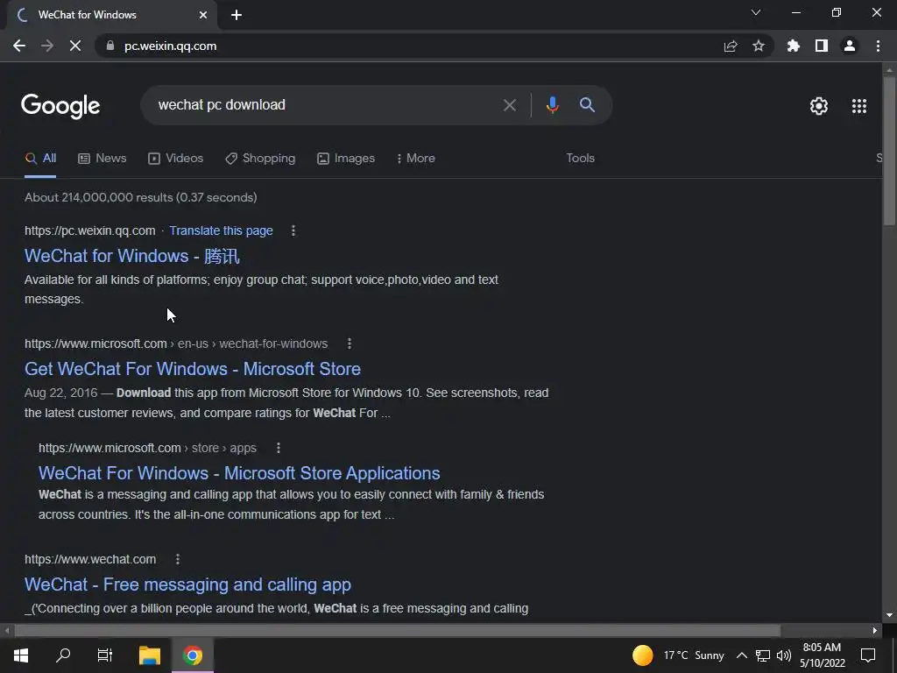Open WeChat - Free messaging and calling app
897x673 pixels.
[187, 584]
